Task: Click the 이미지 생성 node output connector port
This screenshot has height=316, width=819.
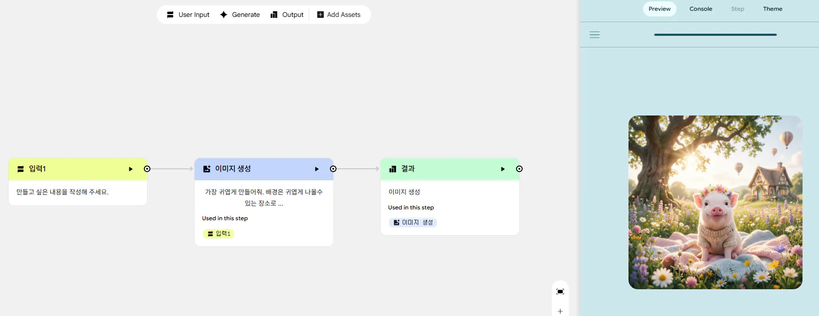Action: click(333, 169)
